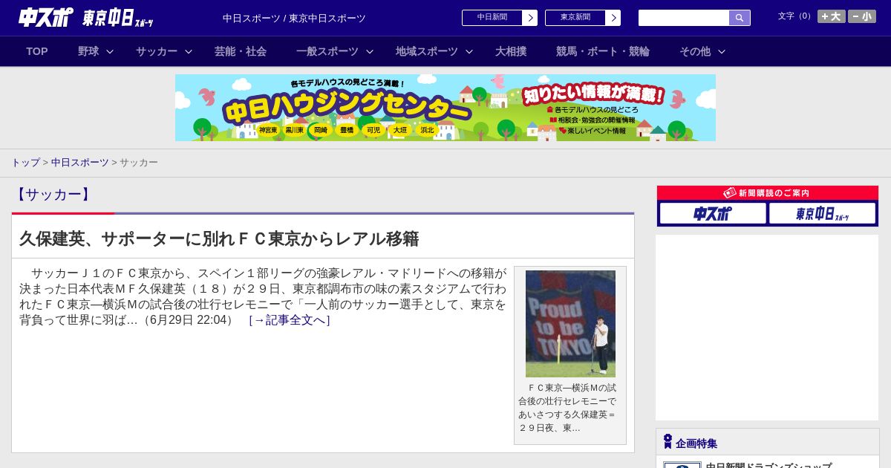Click the Tokyo Chunichi Sports logo in the header
891x468 pixels.
click(x=118, y=18)
